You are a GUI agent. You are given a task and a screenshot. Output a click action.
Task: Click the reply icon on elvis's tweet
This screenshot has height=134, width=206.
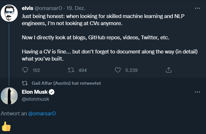pyautogui.click(x=26, y=70)
